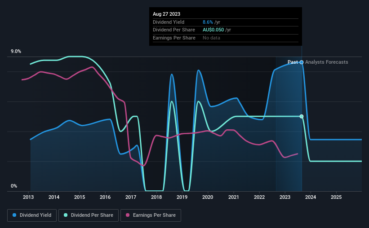This screenshot has width=369, height=228.
Task: Toggle the Dividend Per Share legend button
Action: pos(89,215)
